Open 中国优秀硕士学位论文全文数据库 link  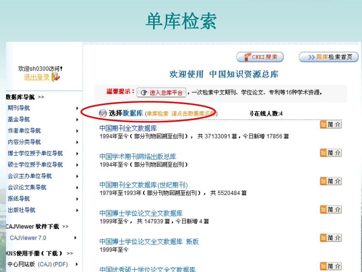point(147,269)
